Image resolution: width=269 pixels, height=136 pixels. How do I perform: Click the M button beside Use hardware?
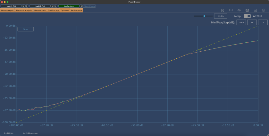pyautogui.click(x=81, y=6)
